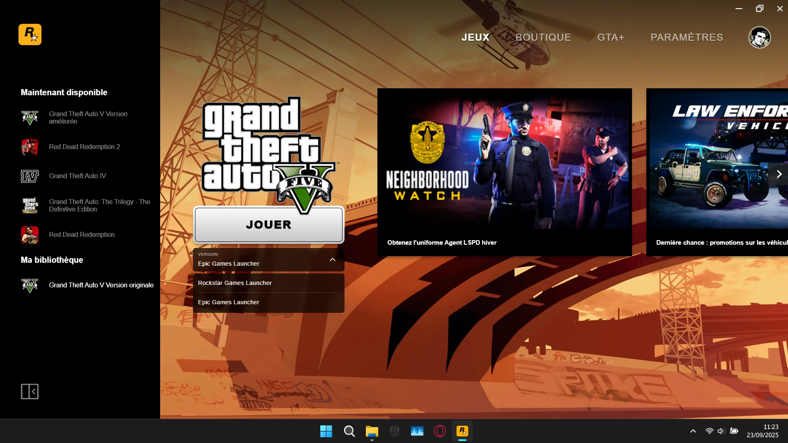
Task: Select Red Dead Redemption title
Action: click(x=82, y=235)
